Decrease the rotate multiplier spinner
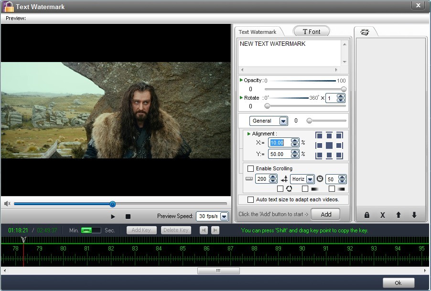The height and width of the screenshot is (291, 431). click(x=341, y=100)
